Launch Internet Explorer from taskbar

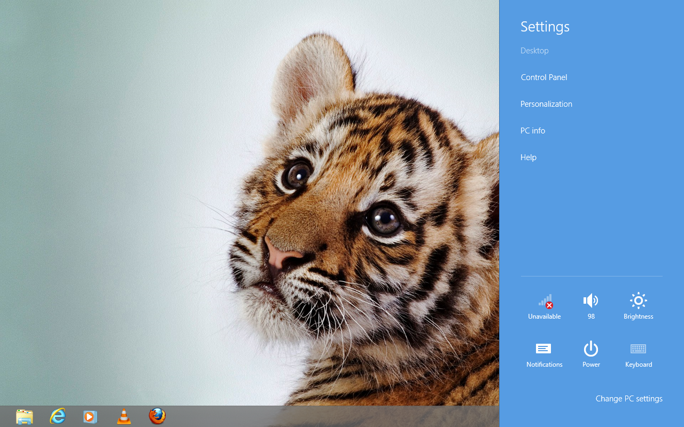tap(58, 416)
